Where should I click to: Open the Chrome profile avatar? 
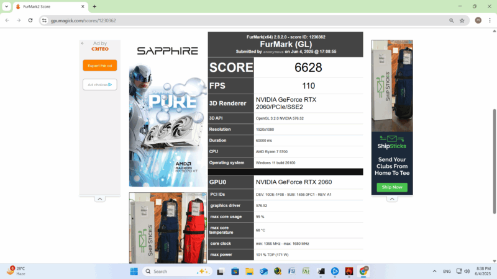[478, 20]
